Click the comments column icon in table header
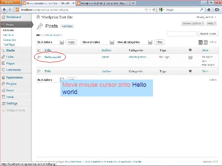The height and width of the screenshot is (166, 222). click(190, 50)
